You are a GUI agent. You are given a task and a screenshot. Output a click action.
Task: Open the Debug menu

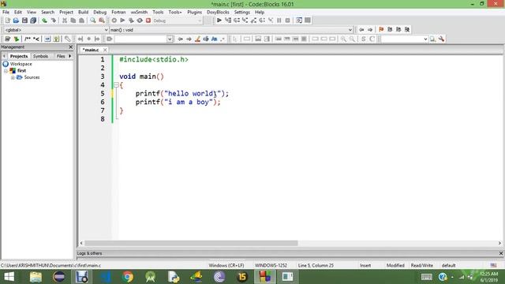tap(100, 12)
